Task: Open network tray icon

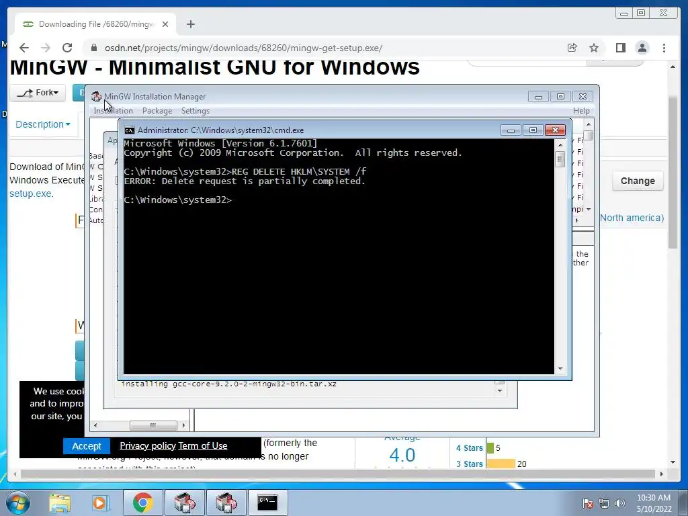Action: pyautogui.click(x=604, y=503)
